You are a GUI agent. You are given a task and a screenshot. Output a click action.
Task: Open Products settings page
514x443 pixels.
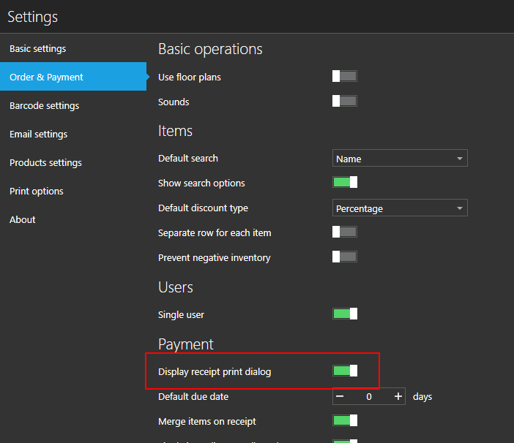coord(46,163)
